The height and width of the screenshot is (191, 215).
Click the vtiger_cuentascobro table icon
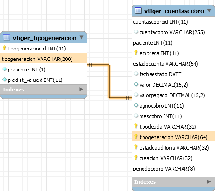138,10
